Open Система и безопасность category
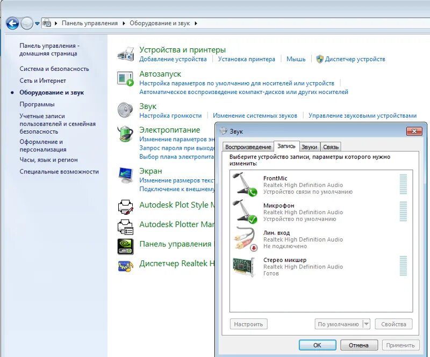 (x=54, y=69)
